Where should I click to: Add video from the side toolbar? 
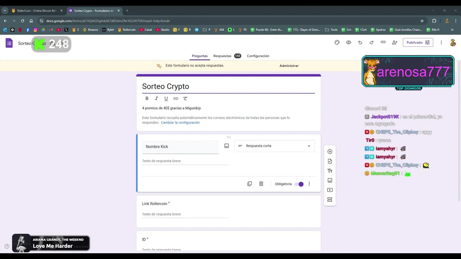[x=330, y=190]
